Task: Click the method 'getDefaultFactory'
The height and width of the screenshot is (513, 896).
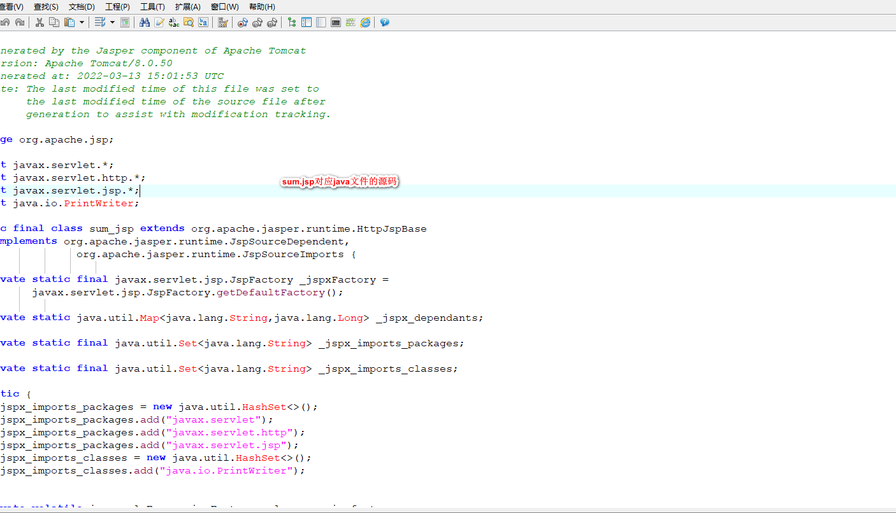Action: coord(271,293)
